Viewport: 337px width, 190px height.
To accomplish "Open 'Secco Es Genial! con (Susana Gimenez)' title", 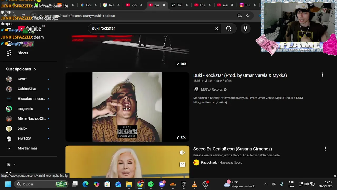I will pyautogui.click(x=232, y=149).
